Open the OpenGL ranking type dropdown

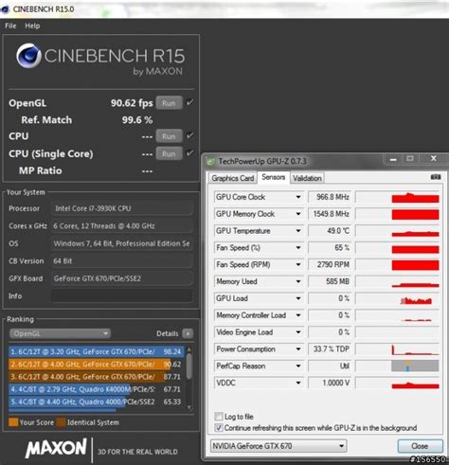click(60, 333)
